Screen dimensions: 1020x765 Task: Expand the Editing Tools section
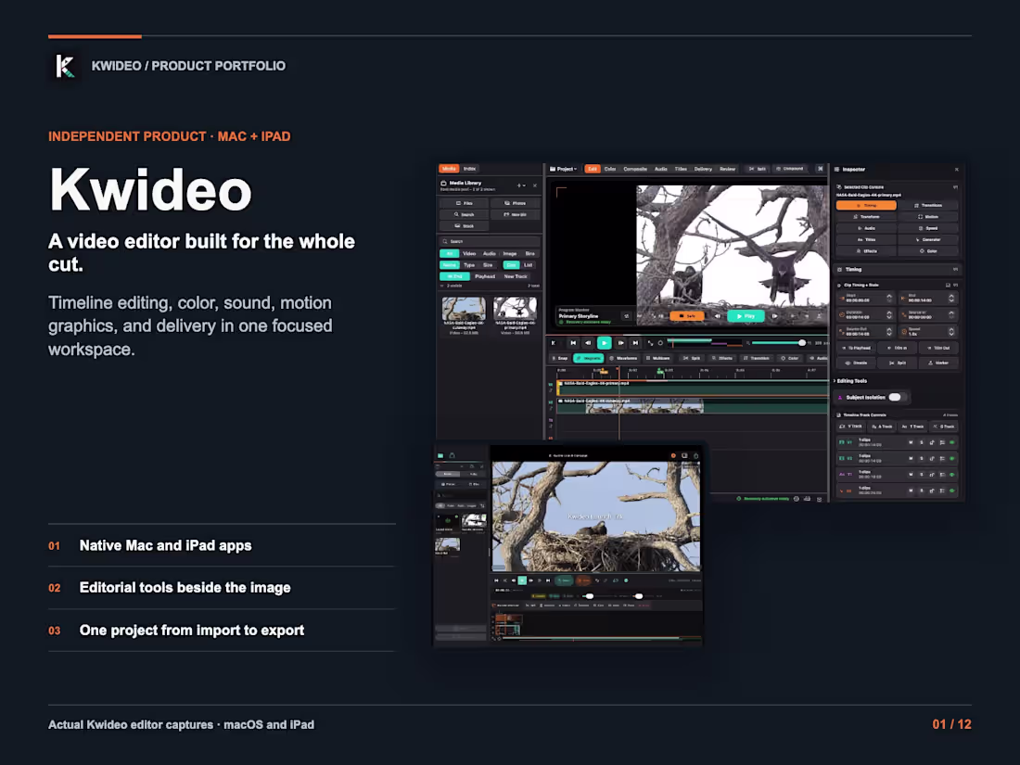[x=851, y=381]
